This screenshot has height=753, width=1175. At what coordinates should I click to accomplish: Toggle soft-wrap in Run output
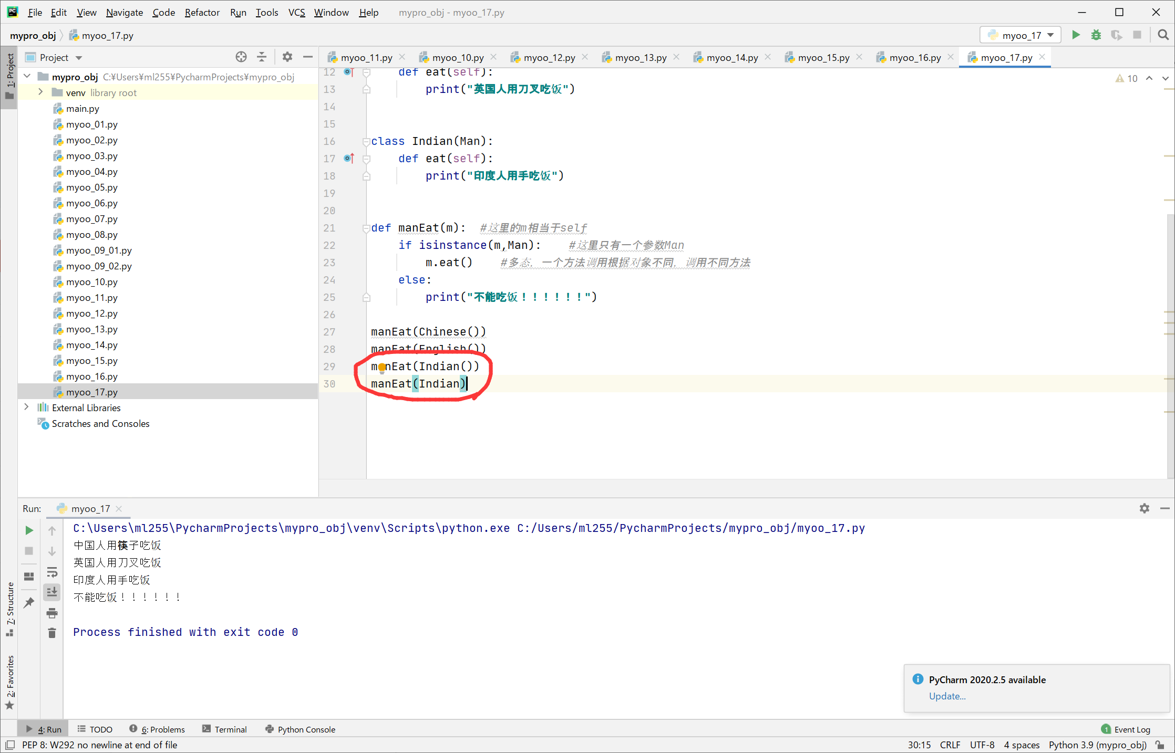pos(52,572)
